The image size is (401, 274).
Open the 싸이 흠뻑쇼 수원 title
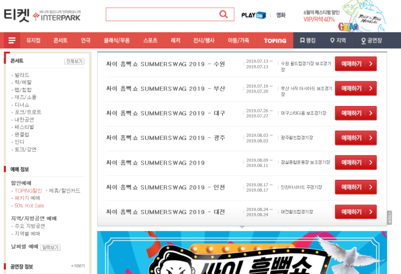[166, 64]
